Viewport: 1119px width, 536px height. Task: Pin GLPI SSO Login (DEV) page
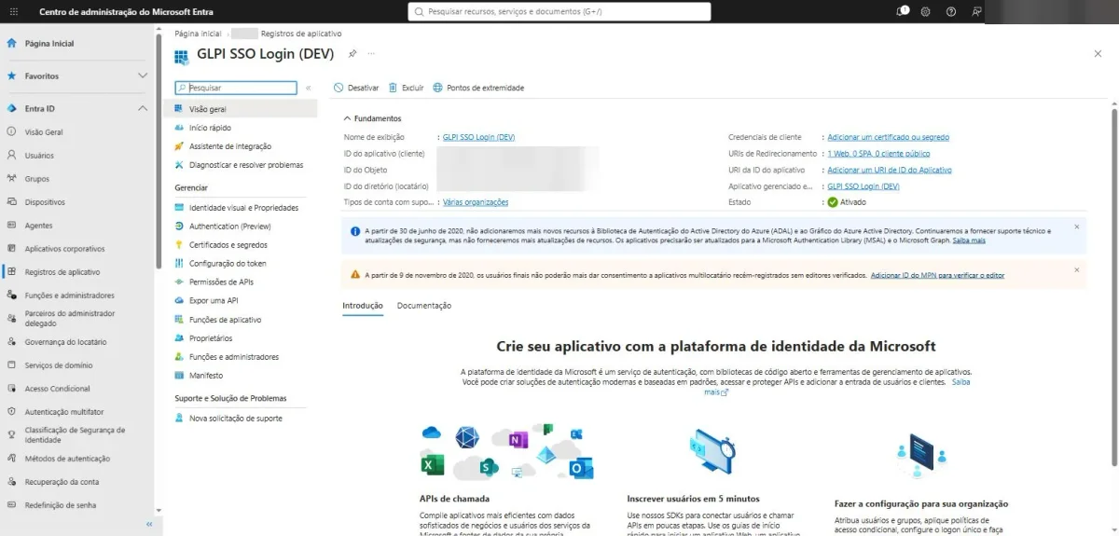[x=352, y=54]
